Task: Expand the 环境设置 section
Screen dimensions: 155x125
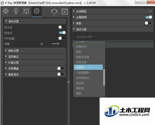Action: click(35, 62)
